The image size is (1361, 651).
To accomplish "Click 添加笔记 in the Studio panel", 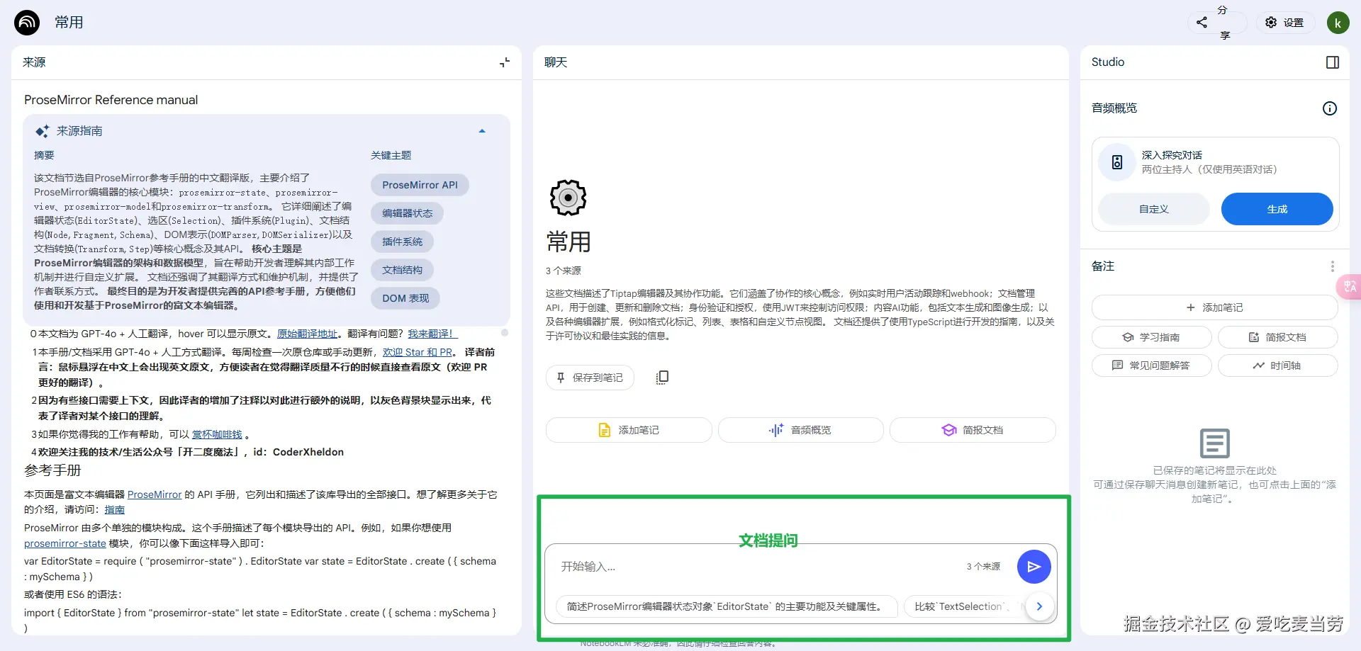I will tap(1215, 307).
